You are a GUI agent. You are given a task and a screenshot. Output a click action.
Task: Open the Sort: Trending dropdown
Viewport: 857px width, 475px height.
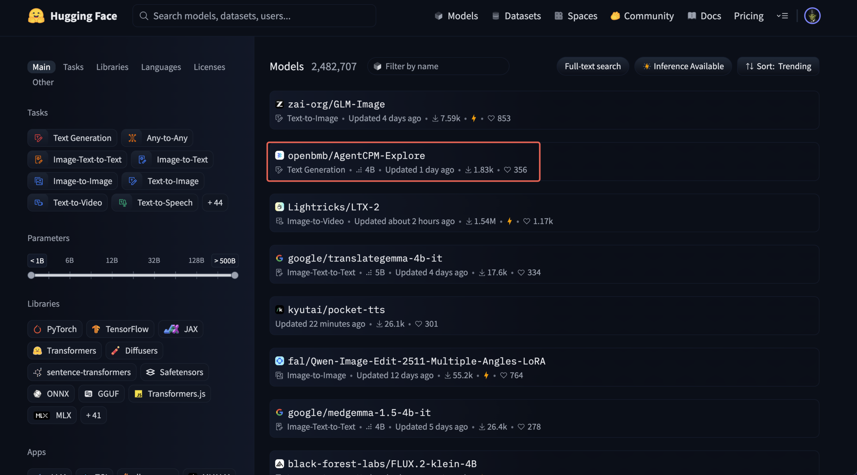[778, 66]
